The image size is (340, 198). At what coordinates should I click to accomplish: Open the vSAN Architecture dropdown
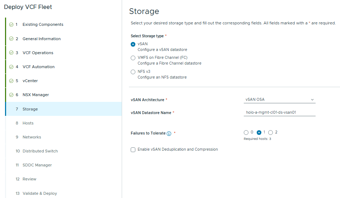pyautogui.click(x=279, y=99)
